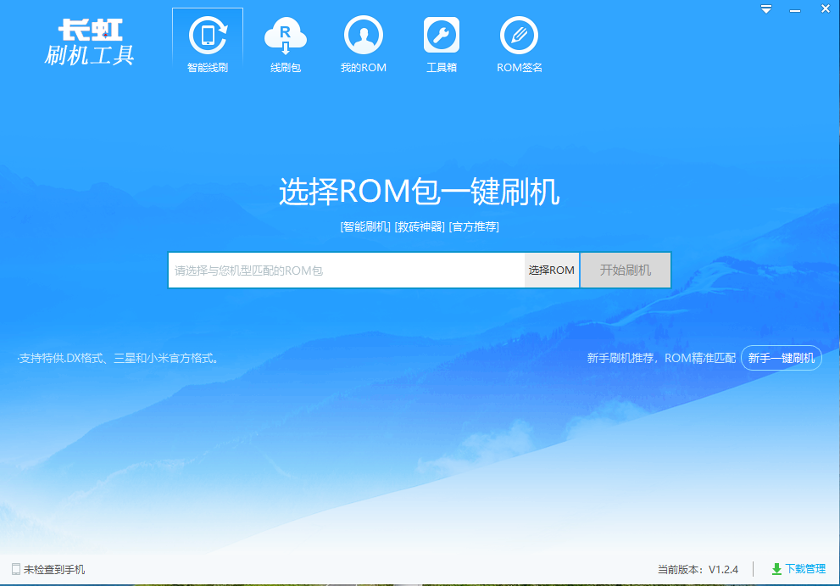Click the ROM package path input field
The width and height of the screenshot is (840, 586).
click(x=346, y=271)
